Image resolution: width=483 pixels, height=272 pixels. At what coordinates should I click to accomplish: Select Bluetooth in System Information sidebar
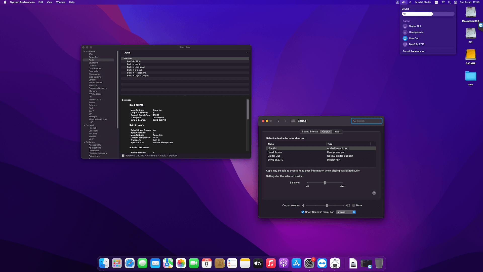94,63
